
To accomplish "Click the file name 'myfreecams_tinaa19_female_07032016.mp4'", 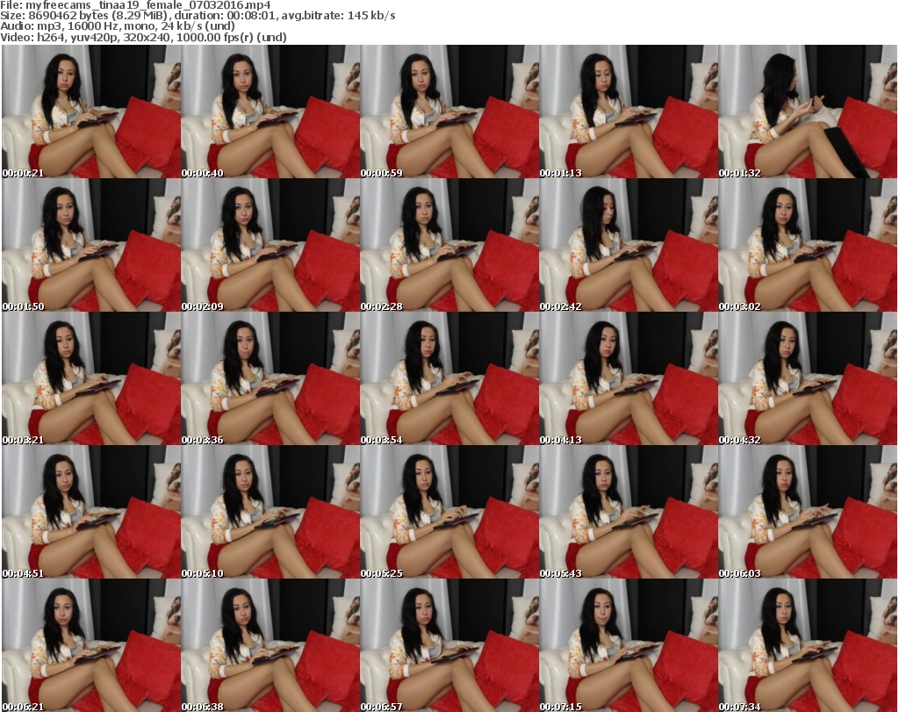I will tap(148, 5).
